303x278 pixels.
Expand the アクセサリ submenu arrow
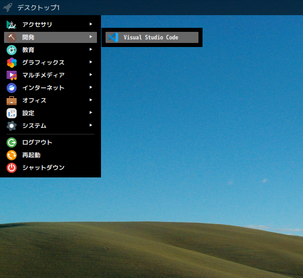coord(91,24)
